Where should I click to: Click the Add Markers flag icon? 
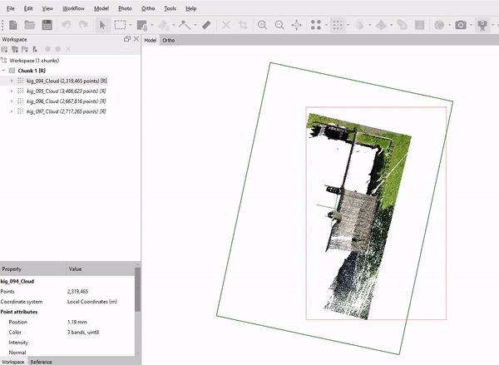tap(25, 49)
